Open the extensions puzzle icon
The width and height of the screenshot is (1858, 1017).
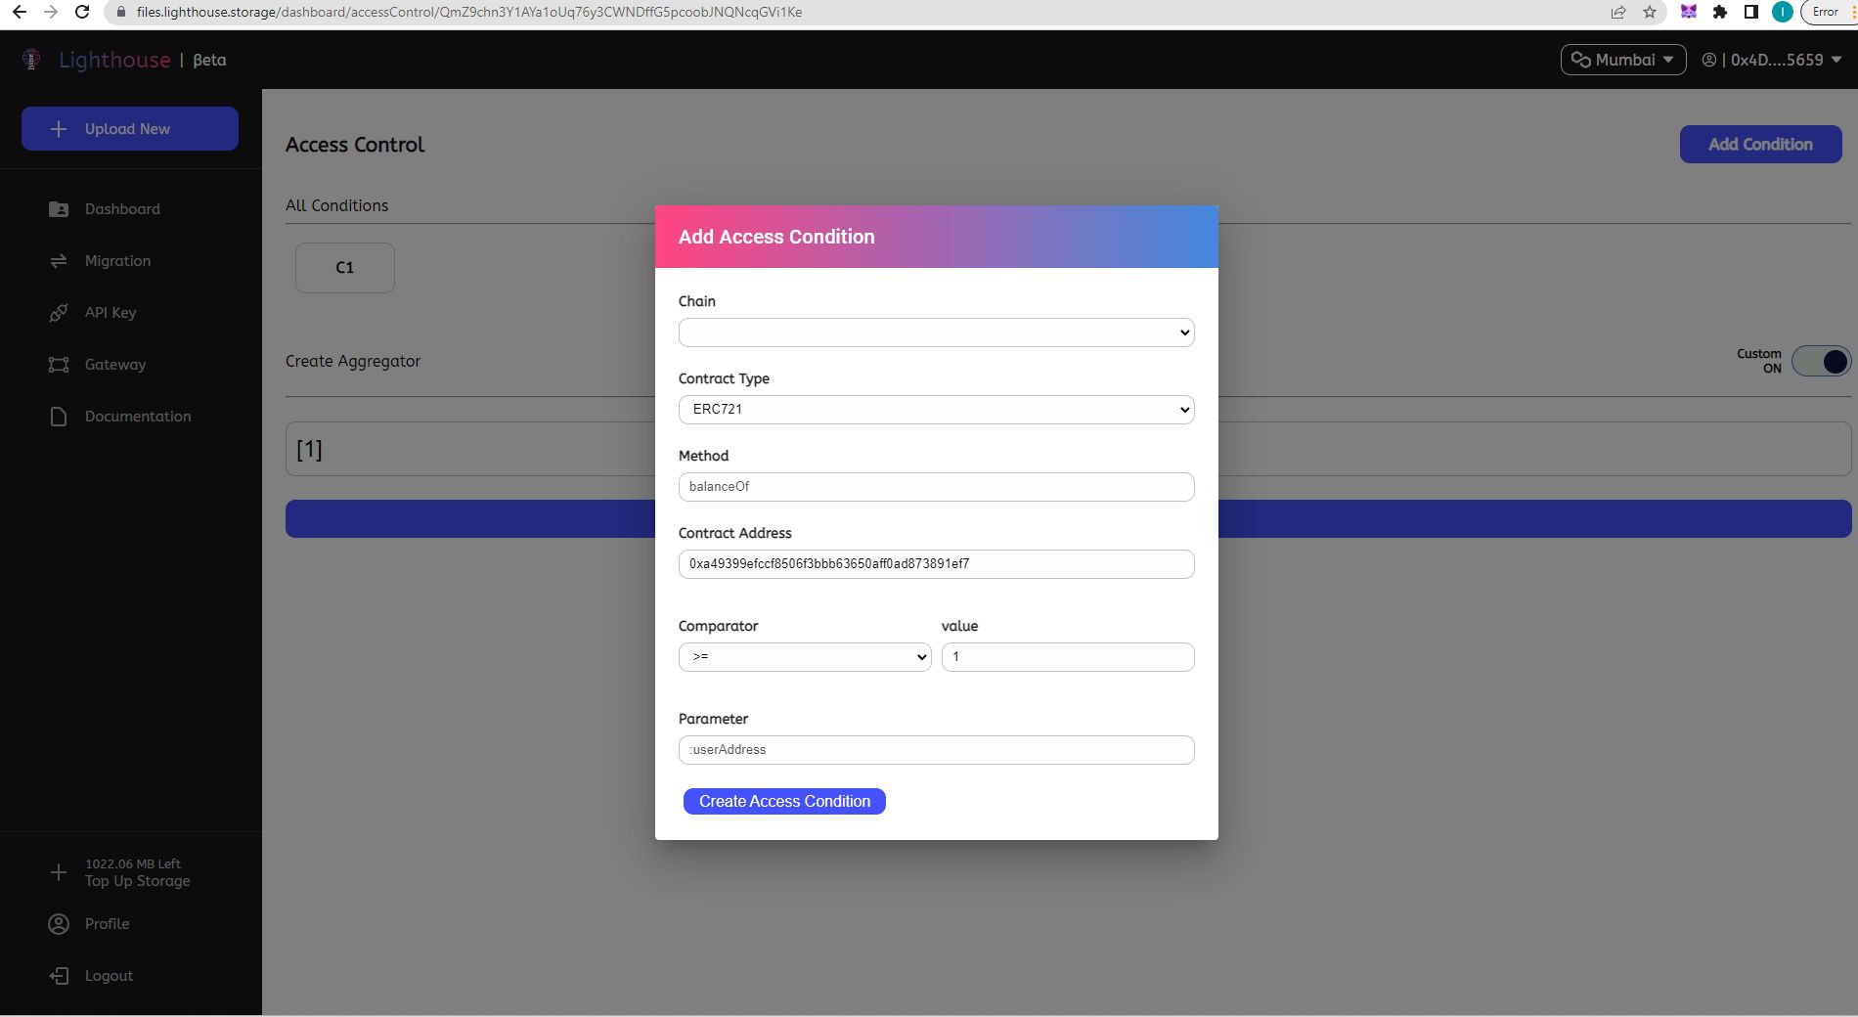click(x=1720, y=12)
